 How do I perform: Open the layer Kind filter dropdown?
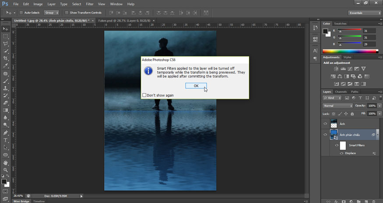coord(332,98)
